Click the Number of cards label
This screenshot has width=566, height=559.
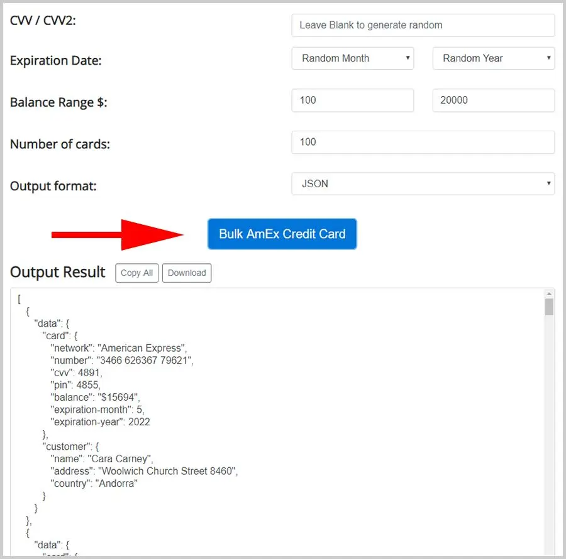tap(60, 144)
